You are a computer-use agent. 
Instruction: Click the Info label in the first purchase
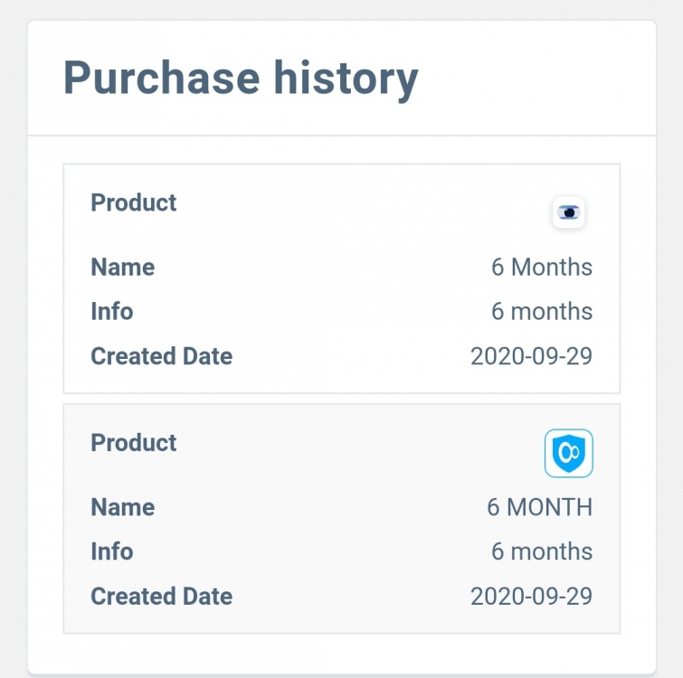(112, 312)
